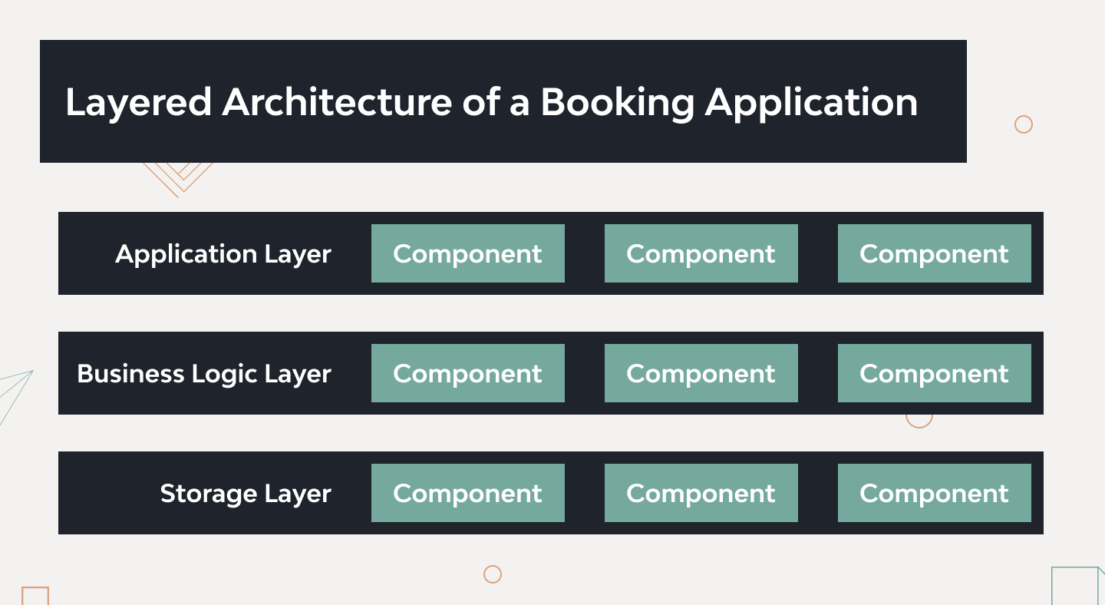The height and width of the screenshot is (605, 1105).
Task: Select the 'Storage Layer' label
Action: [246, 494]
